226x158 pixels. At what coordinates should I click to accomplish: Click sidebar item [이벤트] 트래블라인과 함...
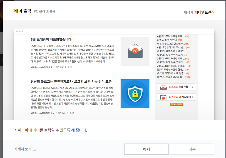pos(171,77)
